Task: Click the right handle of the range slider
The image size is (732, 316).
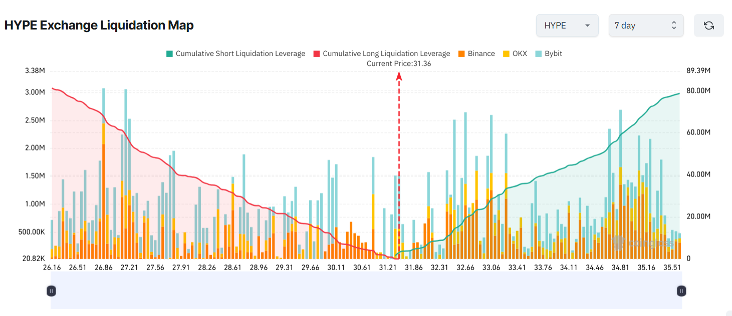Action: tap(681, 290)
